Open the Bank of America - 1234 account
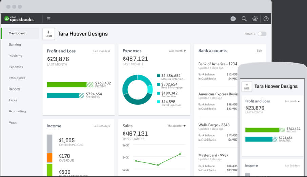 click(218, 64)
